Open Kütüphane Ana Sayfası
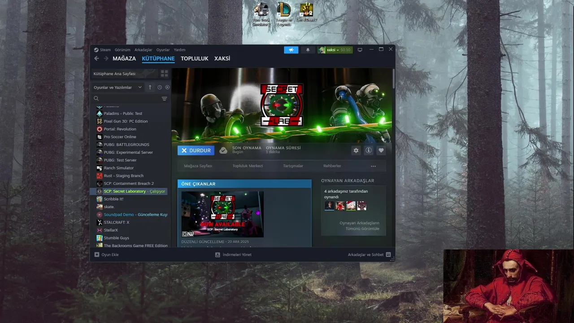This screenshot has width=574, height=323. tap(125, 73)
